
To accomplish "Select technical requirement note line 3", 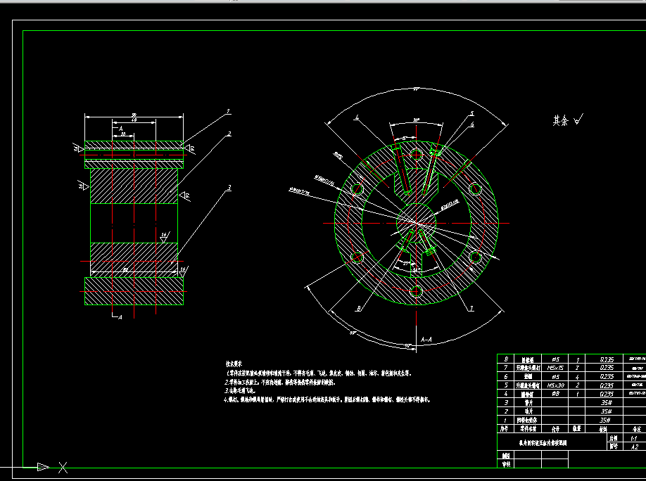I will pos(241,390).
